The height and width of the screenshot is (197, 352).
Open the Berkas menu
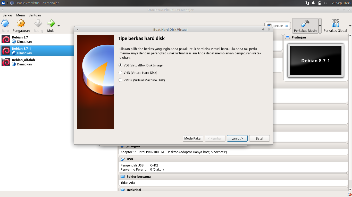[x=7, y=15]
